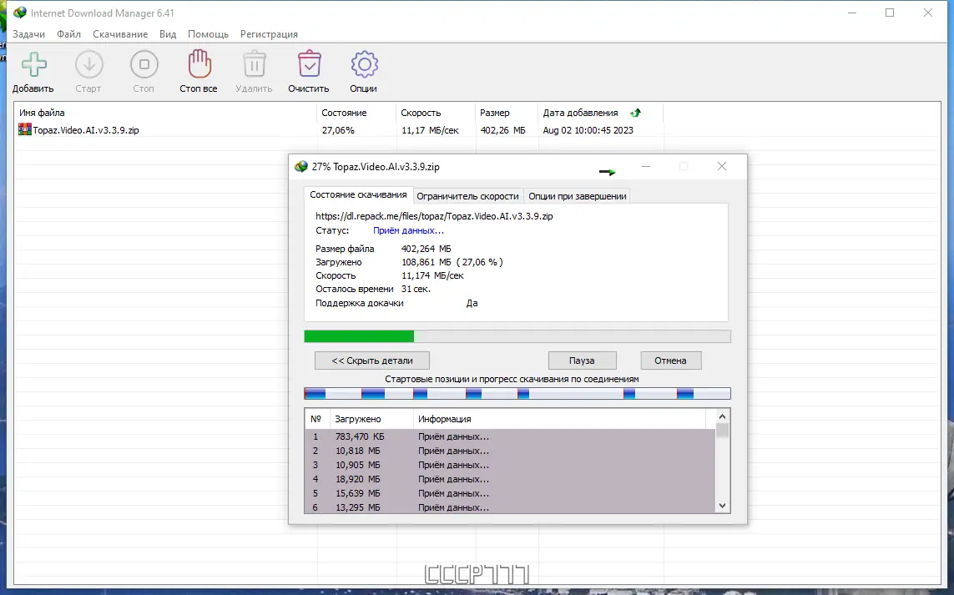Select connection row 1 with 783,470 КБ
This screenshot has width=954, height=595.
point(510,436)
